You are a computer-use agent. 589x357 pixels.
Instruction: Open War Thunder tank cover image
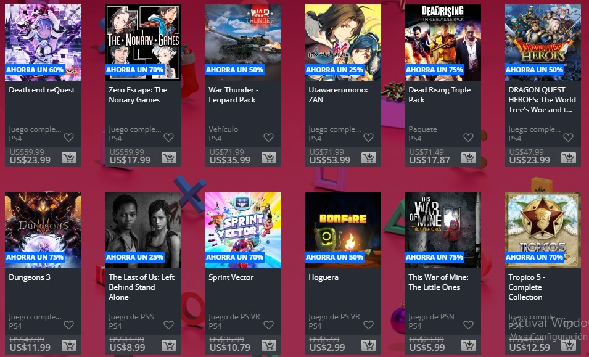click(242, 43)
